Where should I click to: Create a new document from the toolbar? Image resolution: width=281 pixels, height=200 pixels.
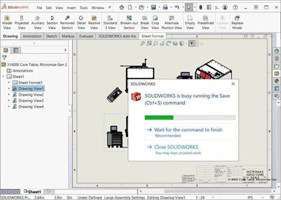click(130, 7)
